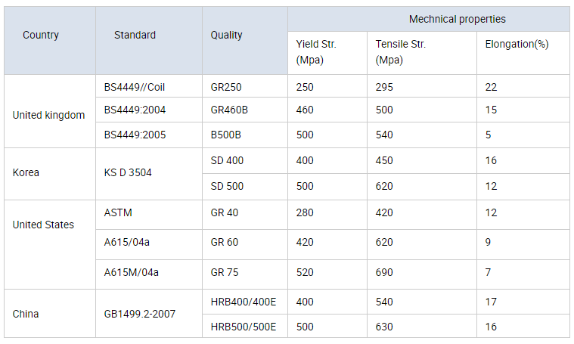
Task: Click the GR460B quality cell
Action: tap(245, 110)
